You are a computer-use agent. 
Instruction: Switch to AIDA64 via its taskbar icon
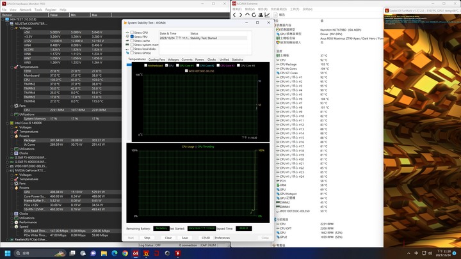tap(136, 253)
